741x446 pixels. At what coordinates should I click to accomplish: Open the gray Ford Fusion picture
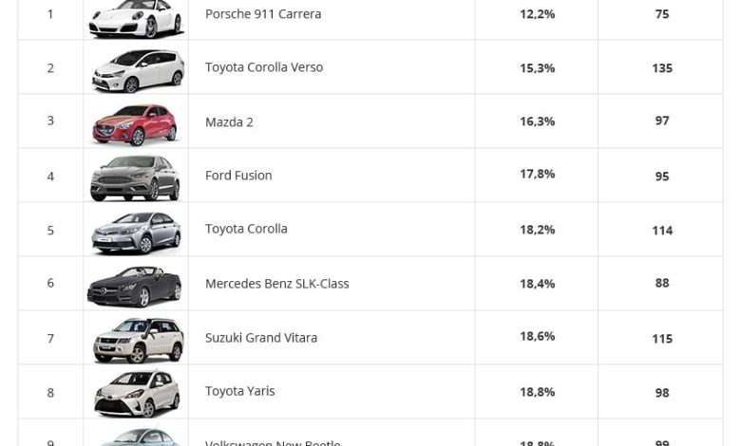pyautogui.click(x=136, y=177)
